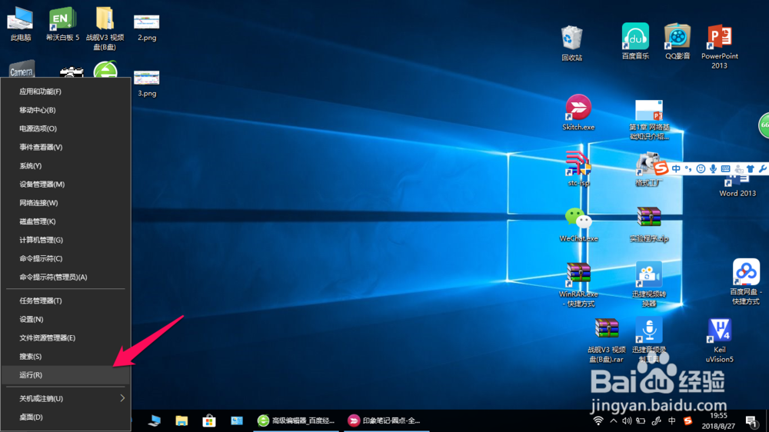Select 桌面(D) menu entry

(x=65, y=417)
